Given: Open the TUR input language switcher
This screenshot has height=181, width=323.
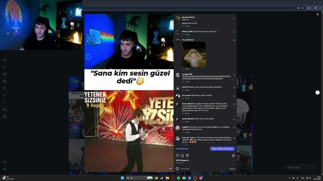Looking at the screenshot, I should pyautogui.click(x=302, y=178).
